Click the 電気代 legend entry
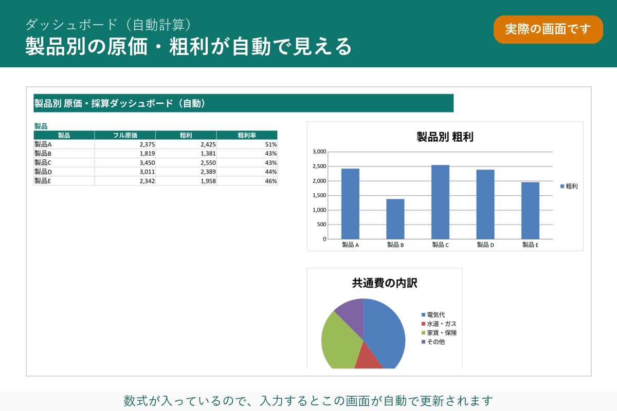 tap(433, 314)
